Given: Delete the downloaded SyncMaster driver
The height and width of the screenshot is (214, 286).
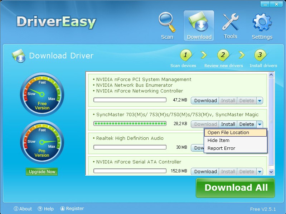Looking at the screenshot, I should coord(247,124).
